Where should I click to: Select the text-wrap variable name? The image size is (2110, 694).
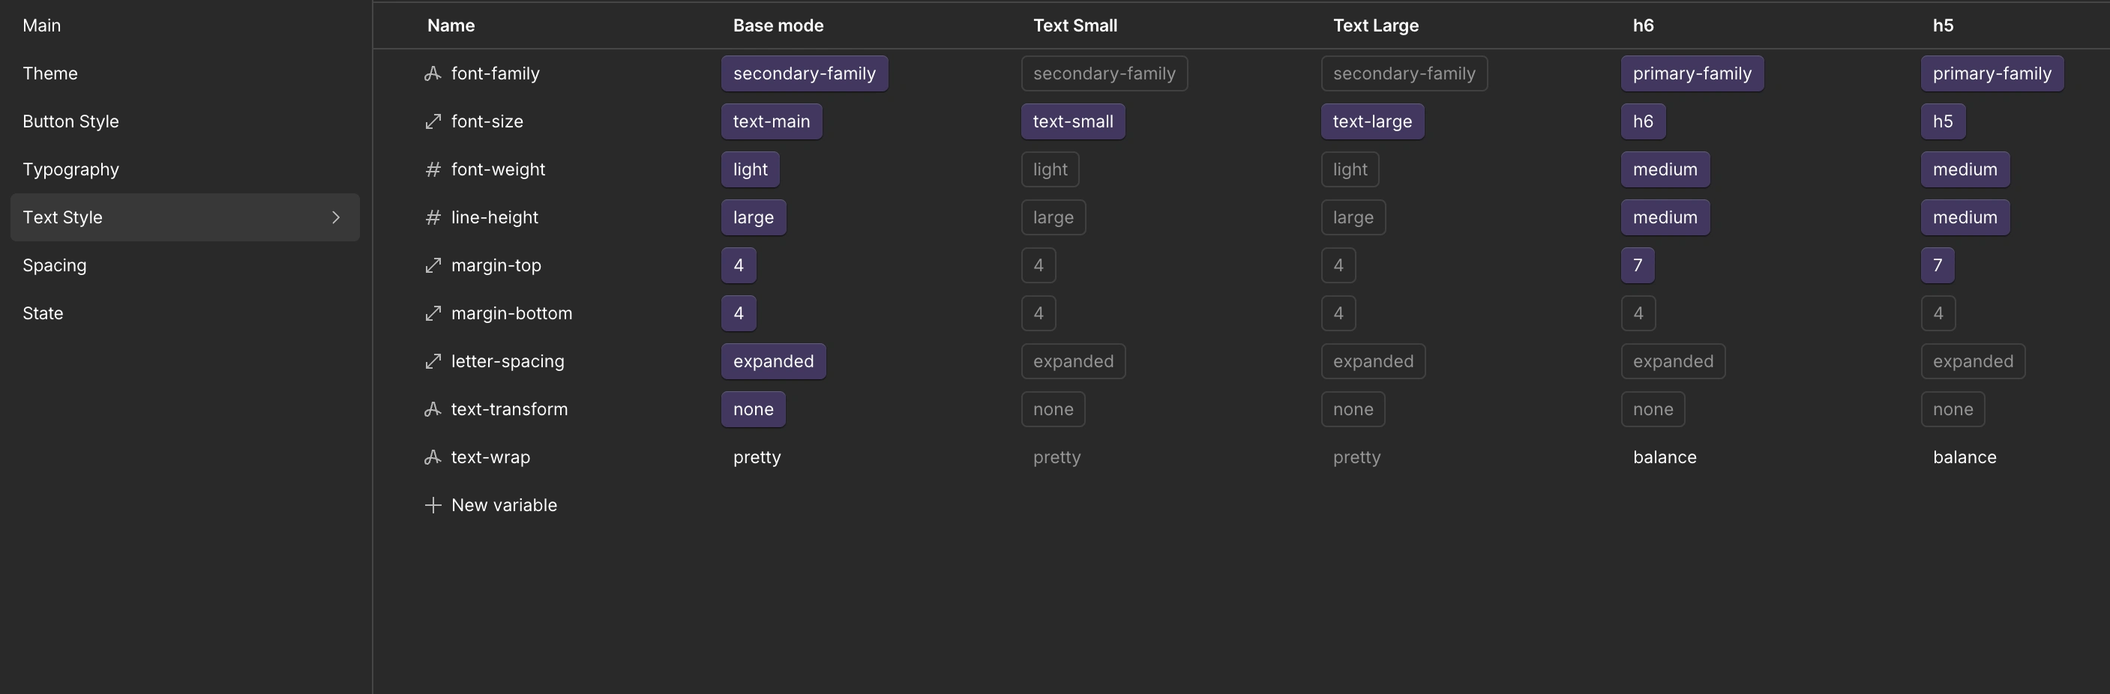tap(490, 457)
